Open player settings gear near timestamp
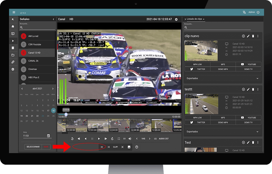The height and width of the screenshot is (174, 272). click(x=176, y=19)
